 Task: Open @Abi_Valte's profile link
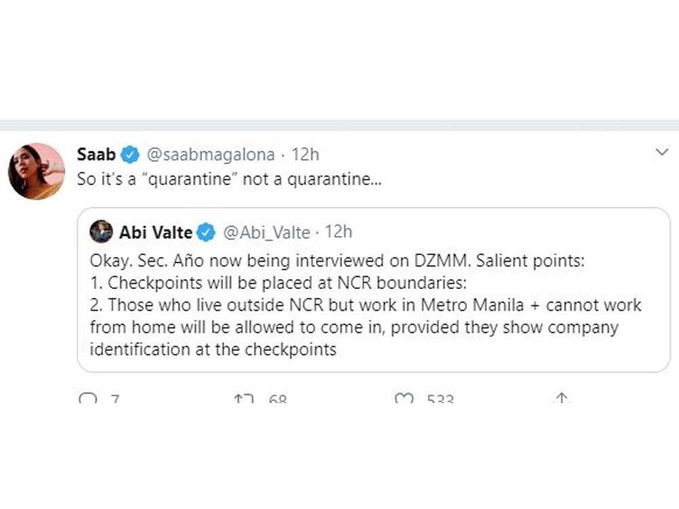tap(265, 232)
